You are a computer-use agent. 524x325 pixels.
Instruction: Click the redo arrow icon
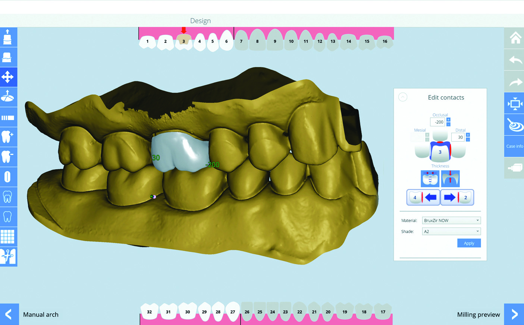tap(515, 82)
